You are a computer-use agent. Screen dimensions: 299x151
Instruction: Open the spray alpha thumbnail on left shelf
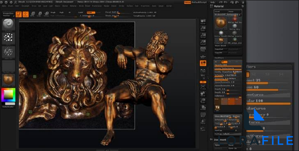8,52
